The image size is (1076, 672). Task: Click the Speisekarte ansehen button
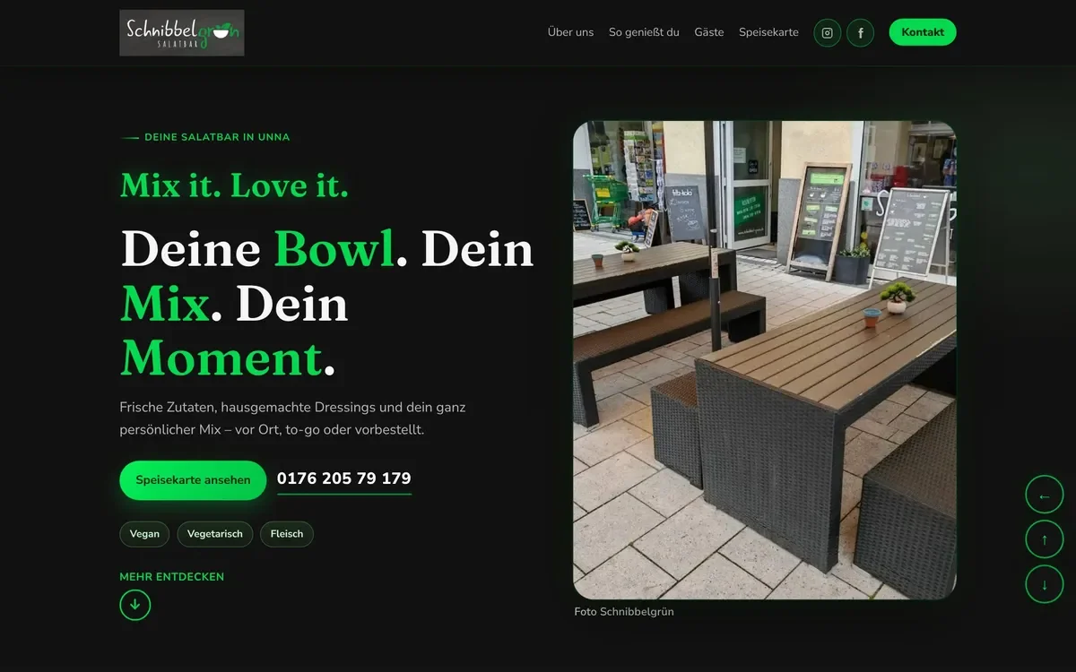pos(193,480)
